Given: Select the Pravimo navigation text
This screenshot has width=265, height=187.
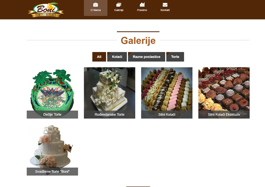Looking at the screenshot, I should pyautogui.click(x=142, y=10).
